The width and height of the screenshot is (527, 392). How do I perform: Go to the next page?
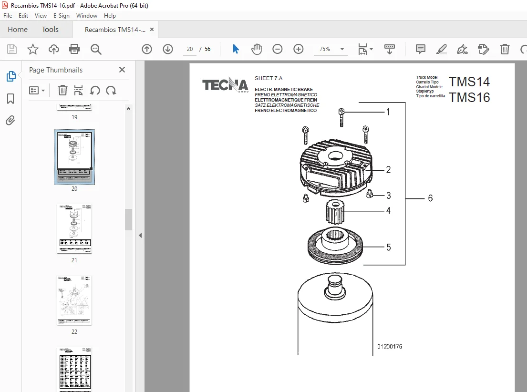point(168,49)
